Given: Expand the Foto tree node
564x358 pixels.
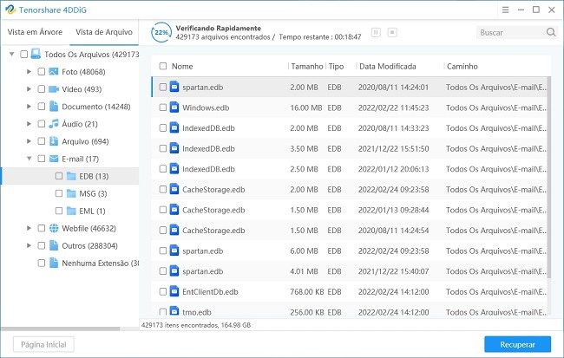Looking at the screenshot, I should 30,72.
